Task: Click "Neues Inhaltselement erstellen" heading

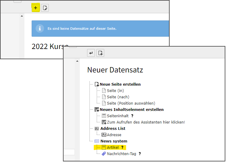Action: coord(132,109)
